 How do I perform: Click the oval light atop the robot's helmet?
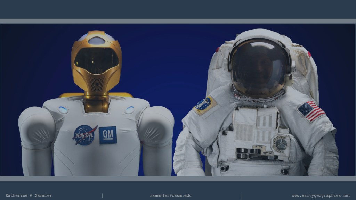(x=96, y=41)
